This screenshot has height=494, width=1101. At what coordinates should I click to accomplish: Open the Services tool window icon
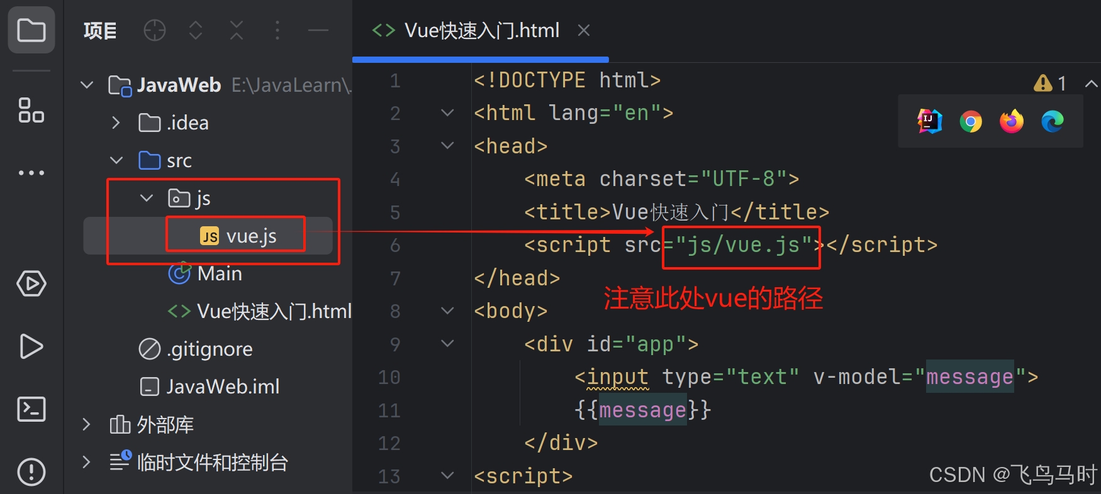click(31, 283)
